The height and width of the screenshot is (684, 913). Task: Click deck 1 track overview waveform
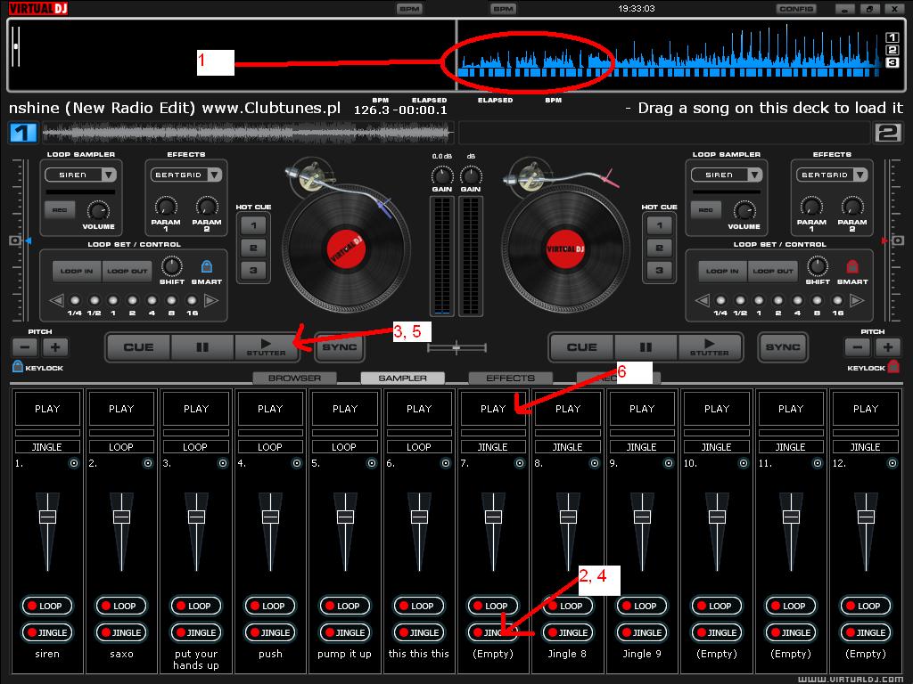pyautogui.click(x=247, y=134)
